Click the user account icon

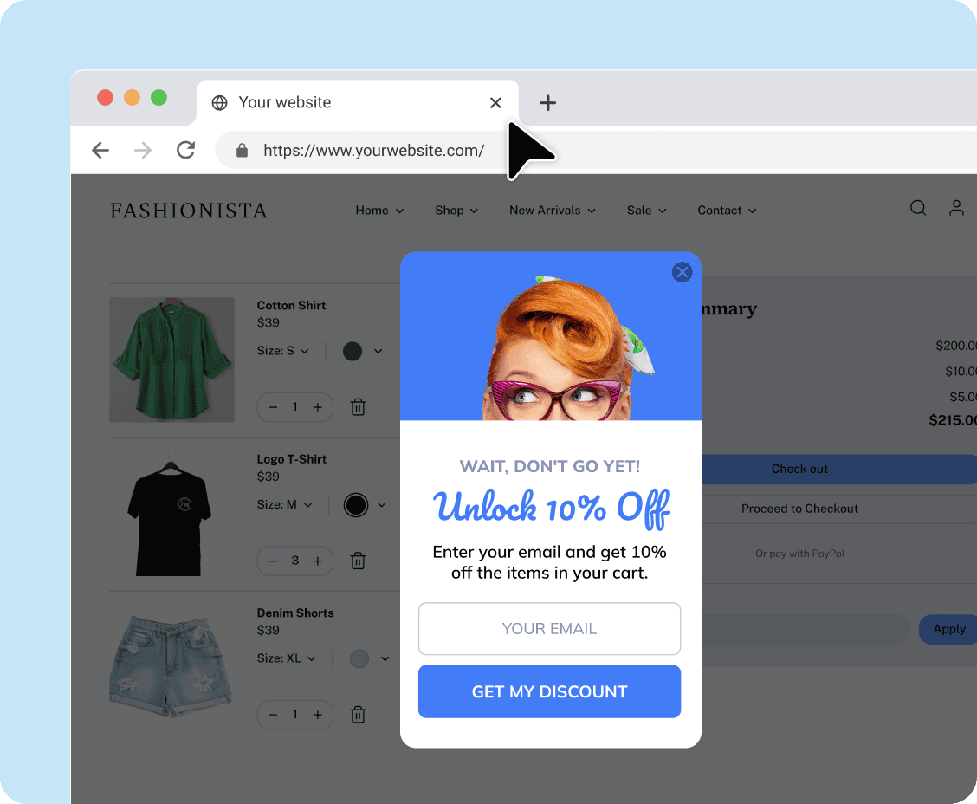click(956, 208)
